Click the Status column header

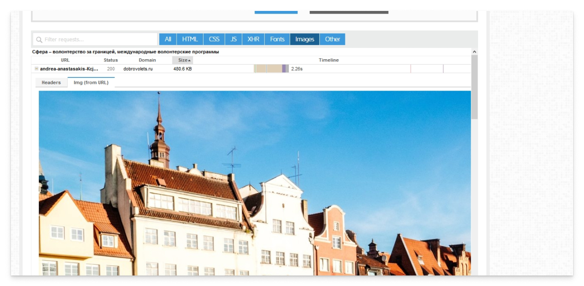pos(110,60)
